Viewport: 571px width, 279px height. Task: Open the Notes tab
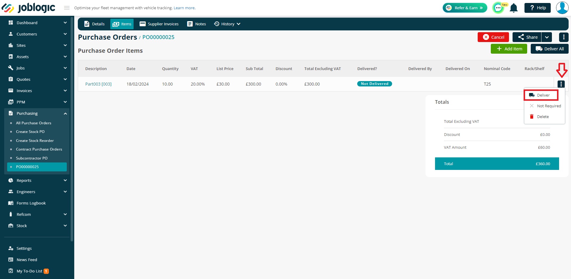tap(196, 24)
